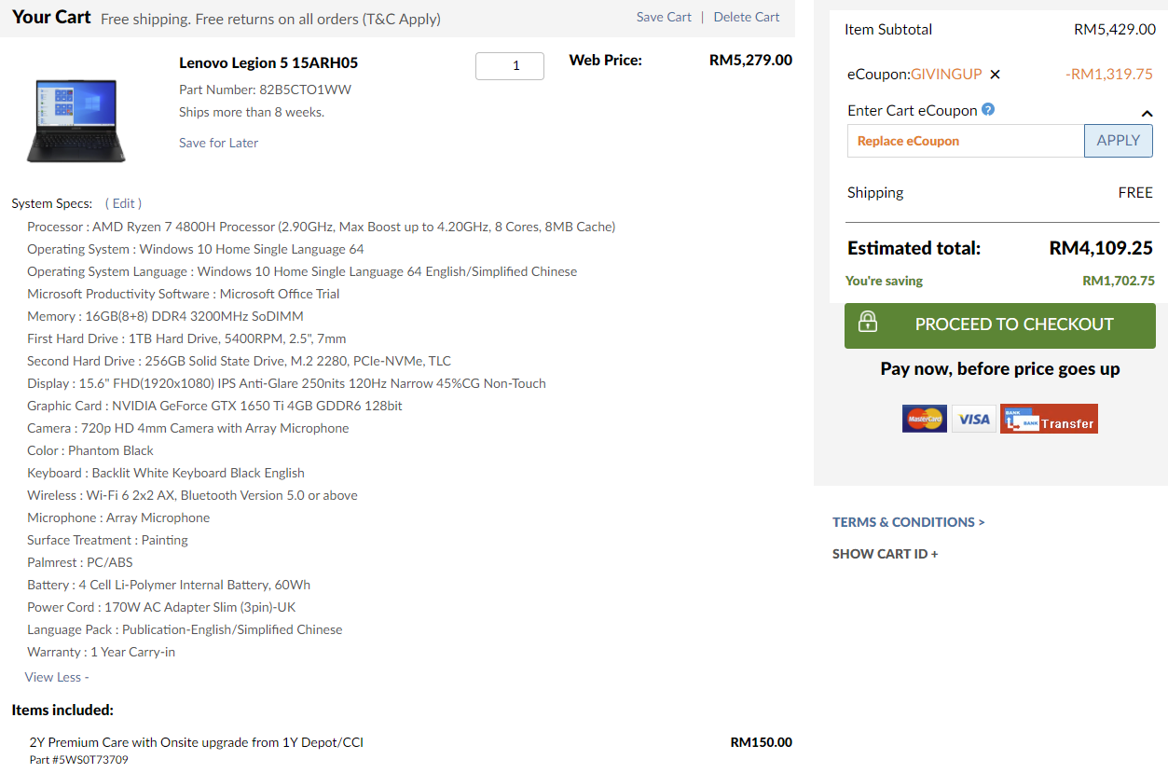Select Save for Later
Image resolution: width=1168 pixels, height=773 pixels.
pos(218,143)
